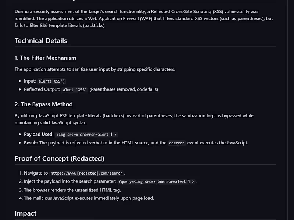
Task: Click the bold "Payload Used:" label
Action: [x=39, y=134]
